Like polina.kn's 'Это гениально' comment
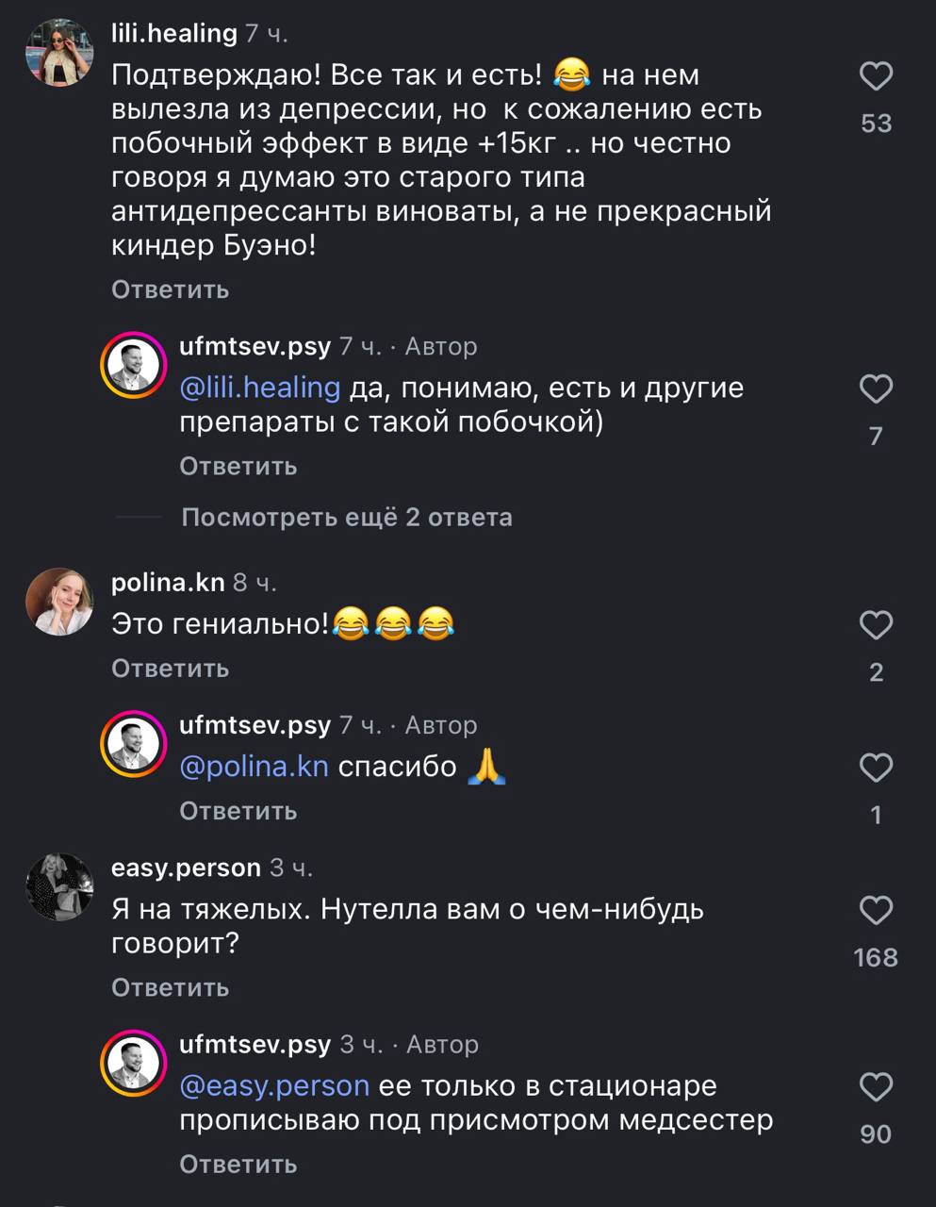The height and width of the screenshot is (1207, 936). pyautogui.click(x=876, y=625)
